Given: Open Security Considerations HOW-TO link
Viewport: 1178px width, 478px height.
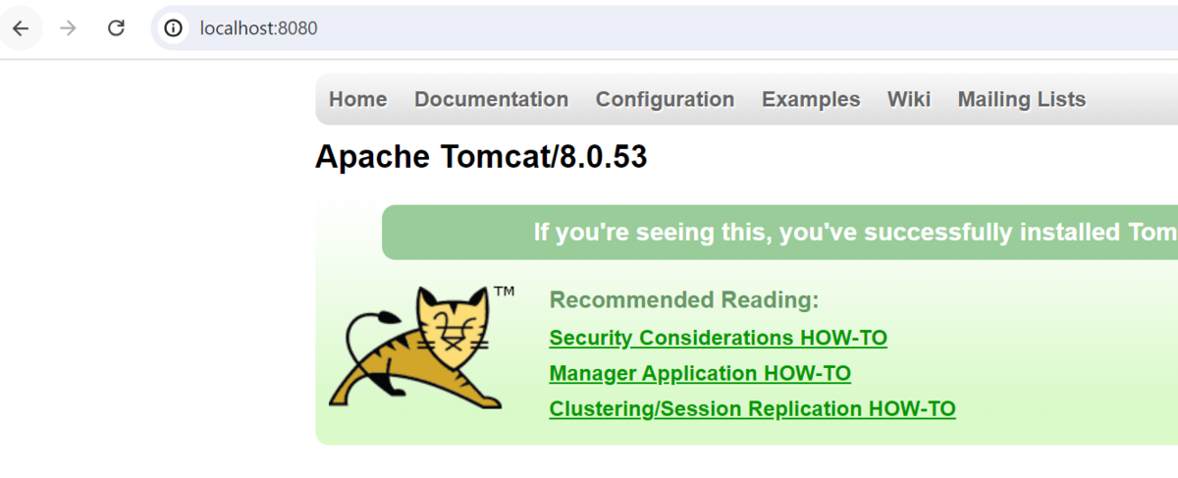Looking at the screenshot, I should [719, 338].
